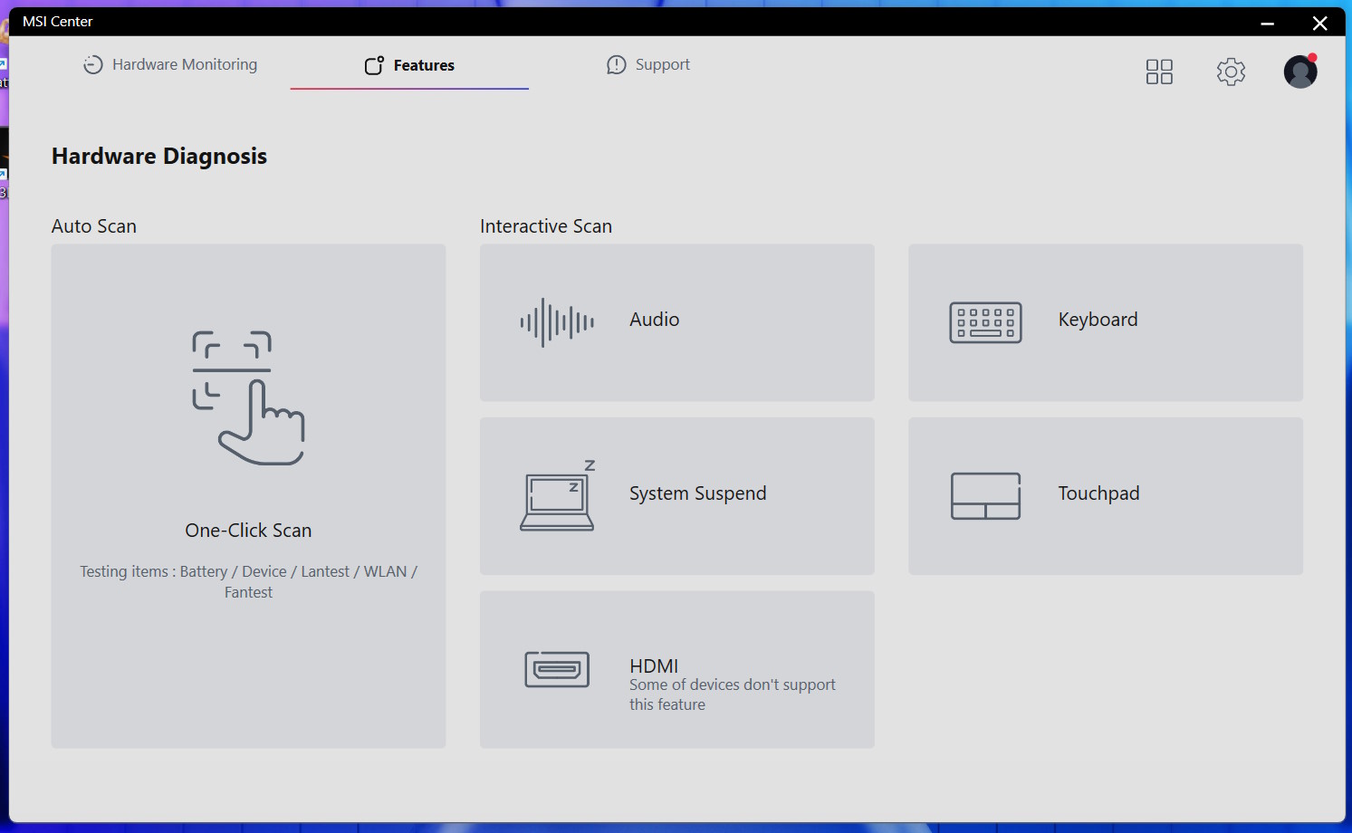Click the Auto Scan section label
Screen dimensions: 1352x833
94,226
